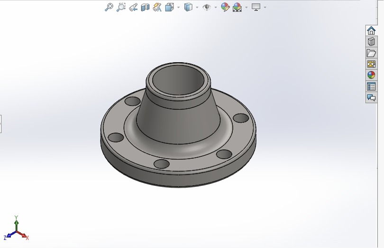Click the green Y axis of triad
Screen dimensions: 384x248
[x=16, y=224]
